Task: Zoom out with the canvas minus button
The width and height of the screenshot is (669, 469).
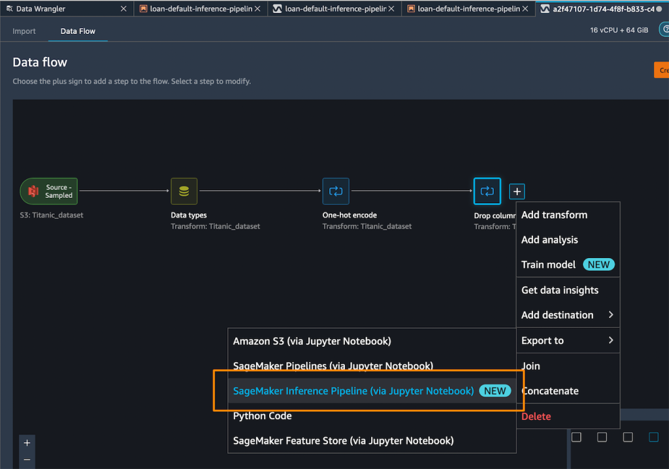Action: point(27,460)
